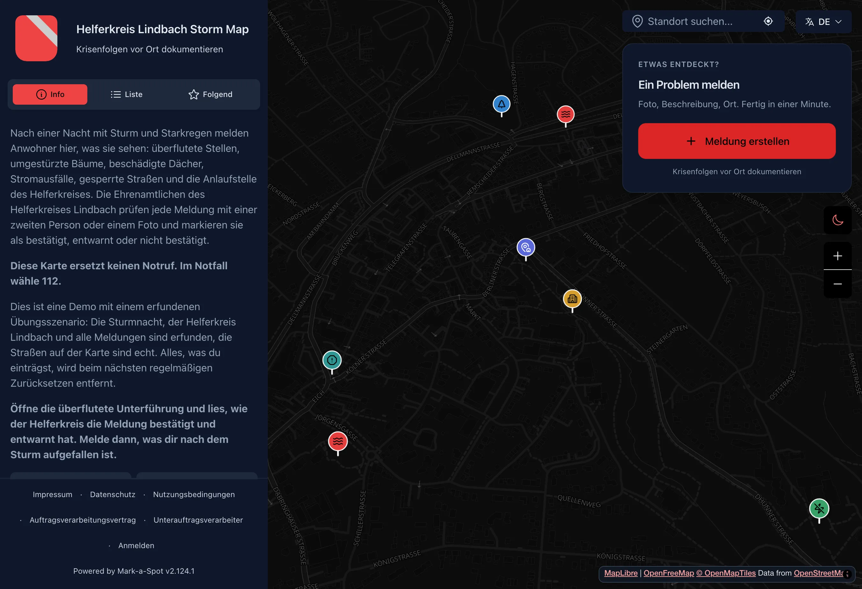
Task: Open the red flood marker near Dellmannstrasse
Action: point(566,114)
